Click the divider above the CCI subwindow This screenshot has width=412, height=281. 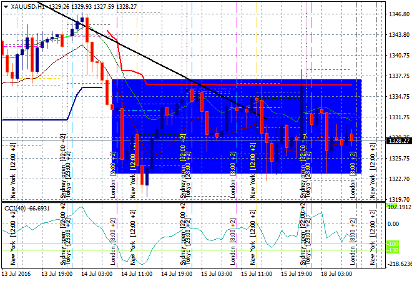pyautogui.click(x=187, y=202)
